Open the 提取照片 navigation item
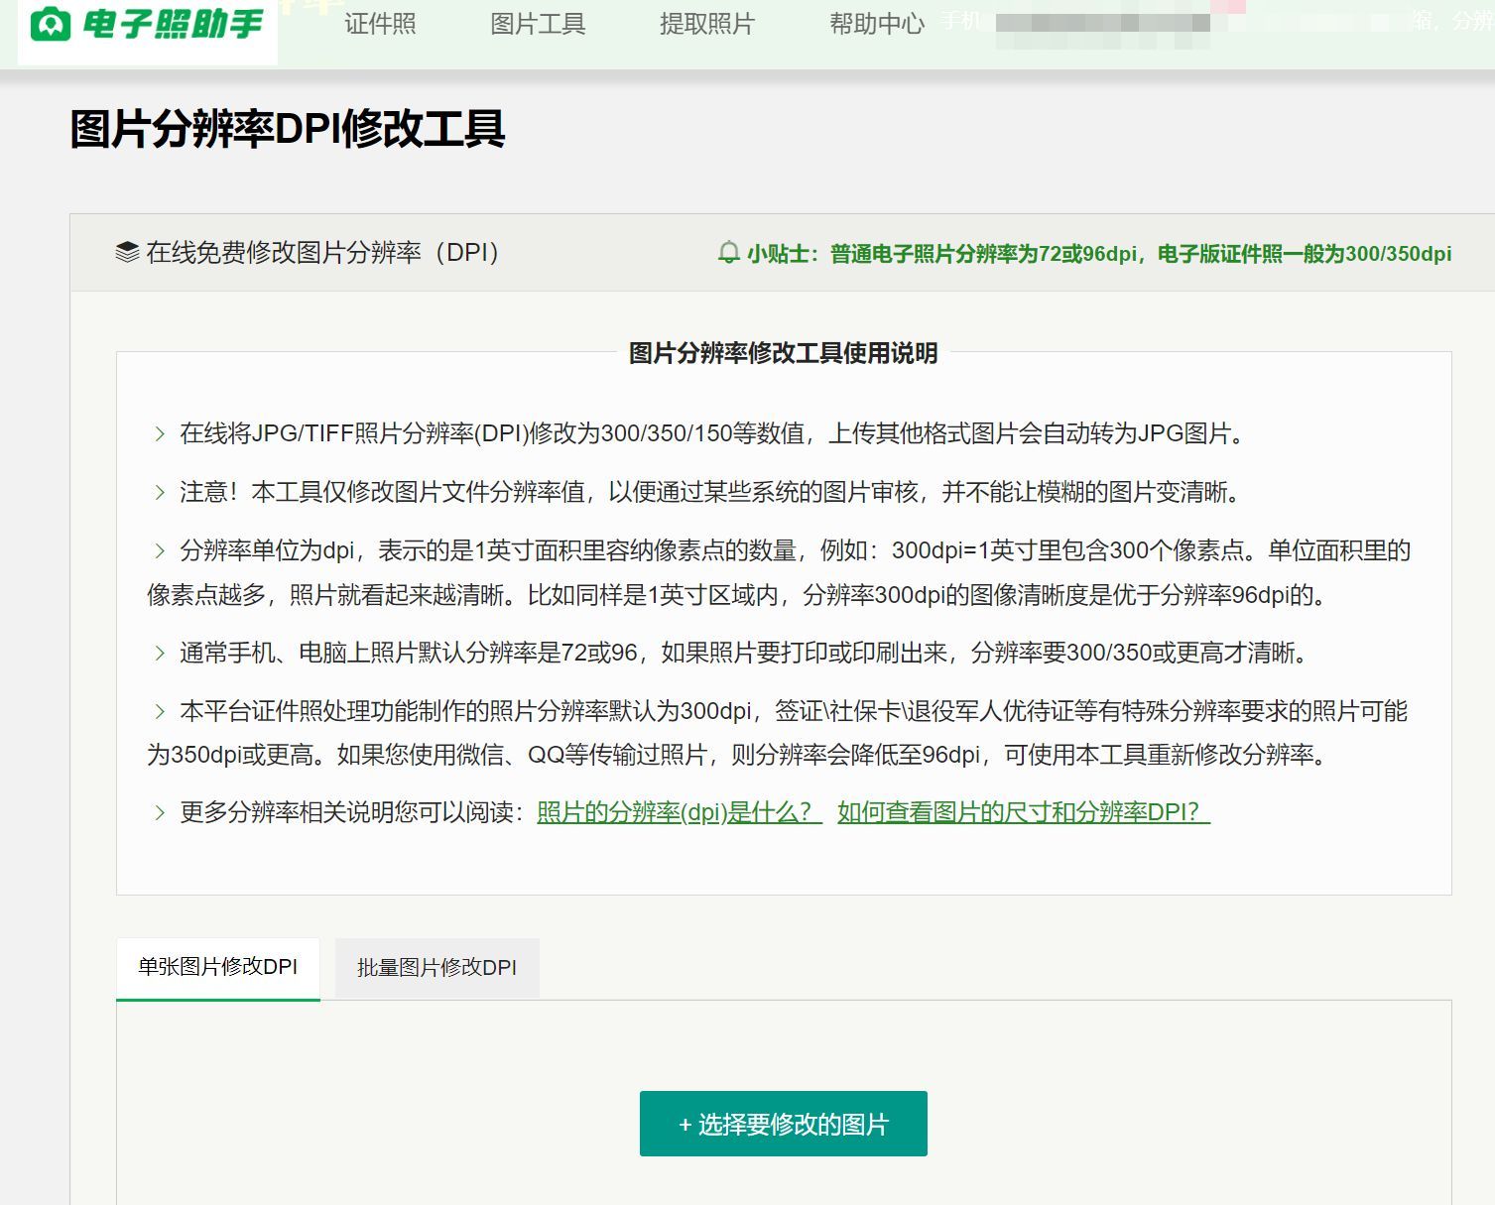This screenshot has height=1205, width=1495. tap(706, 23)
